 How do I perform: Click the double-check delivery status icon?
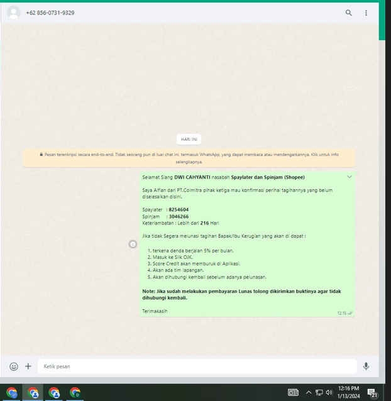pos(350,313)
